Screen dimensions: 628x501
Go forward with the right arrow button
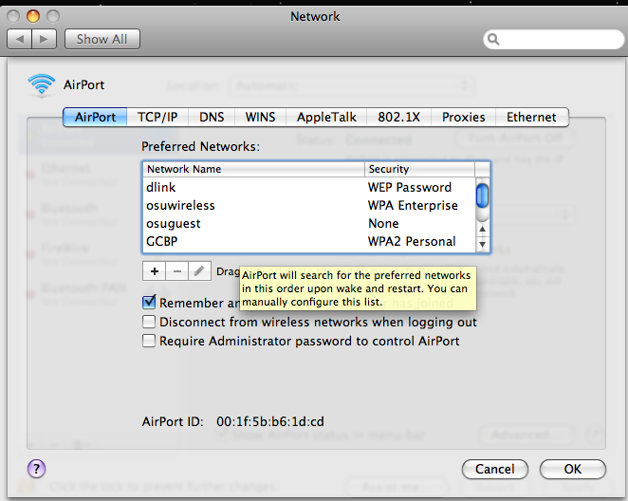(x=44, y=39)
